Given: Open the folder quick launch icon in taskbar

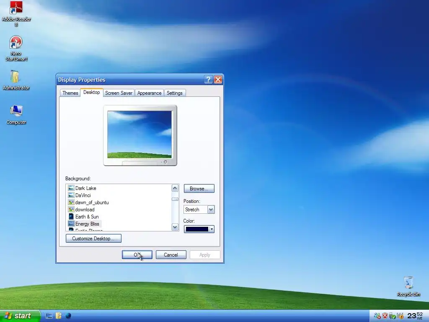Looking at the screenshot, I should [x=59, y=316].
